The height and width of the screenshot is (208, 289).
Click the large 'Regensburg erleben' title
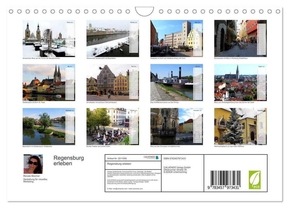pos(69,160)
